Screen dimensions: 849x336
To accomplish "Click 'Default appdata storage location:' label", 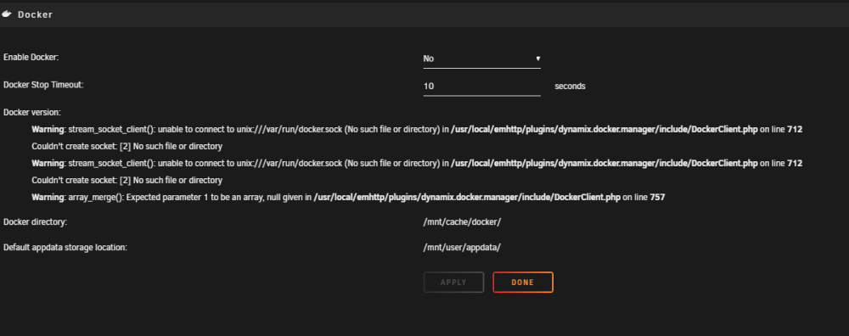I will point(65,247).
